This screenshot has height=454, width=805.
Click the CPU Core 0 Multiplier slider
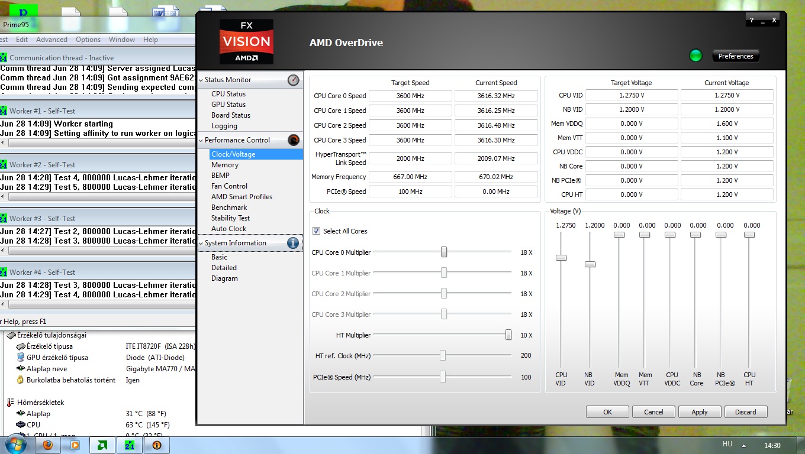pyautogui.click(x=444, y=252)
